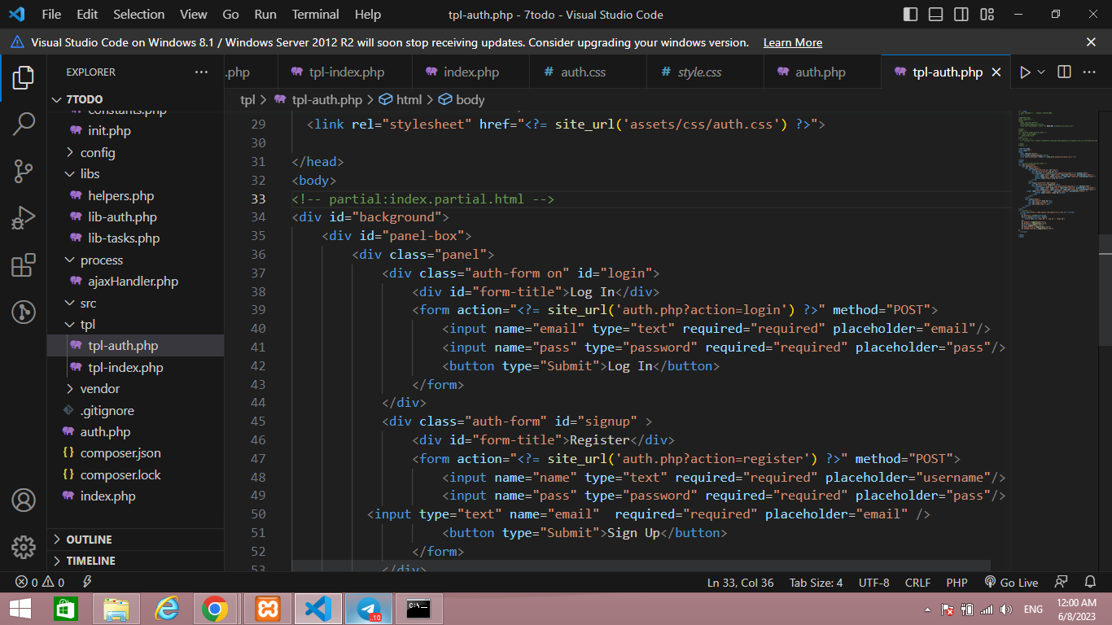Start Go Live server

(x=1011, y=583)
